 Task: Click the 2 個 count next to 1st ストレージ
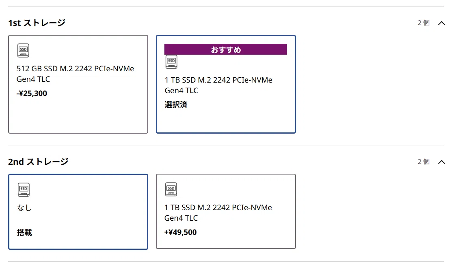424,23
